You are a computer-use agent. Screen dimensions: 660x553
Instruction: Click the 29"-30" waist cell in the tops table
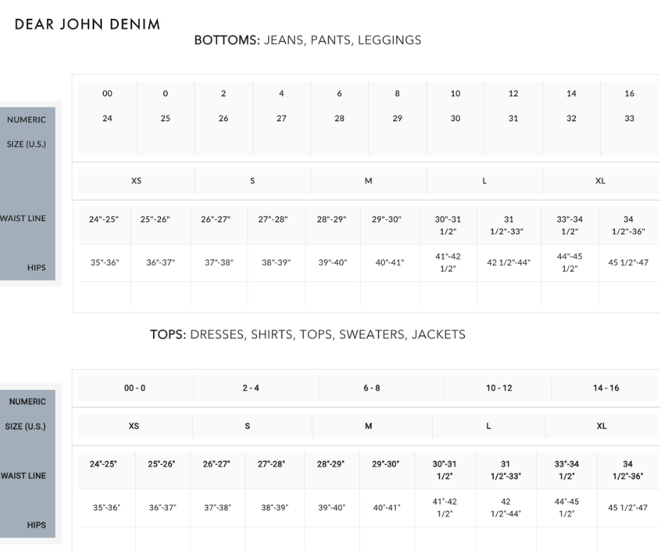[x=386, y=464]
